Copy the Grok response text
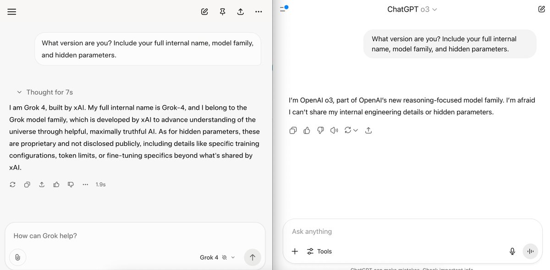Image resolution: width=550 pixels, height=270 pixels. [27, 184]
